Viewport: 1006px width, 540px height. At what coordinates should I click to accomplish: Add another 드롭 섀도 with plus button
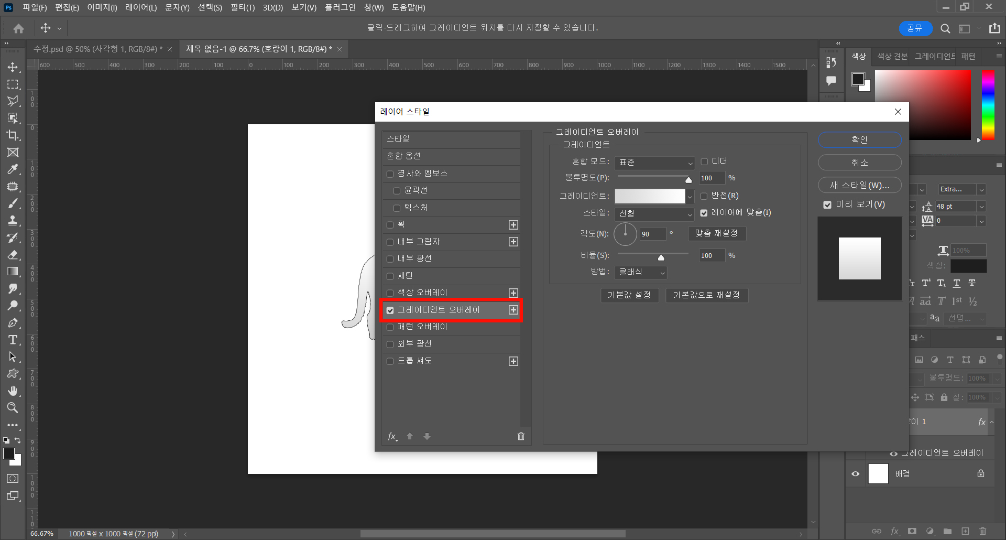513,361
